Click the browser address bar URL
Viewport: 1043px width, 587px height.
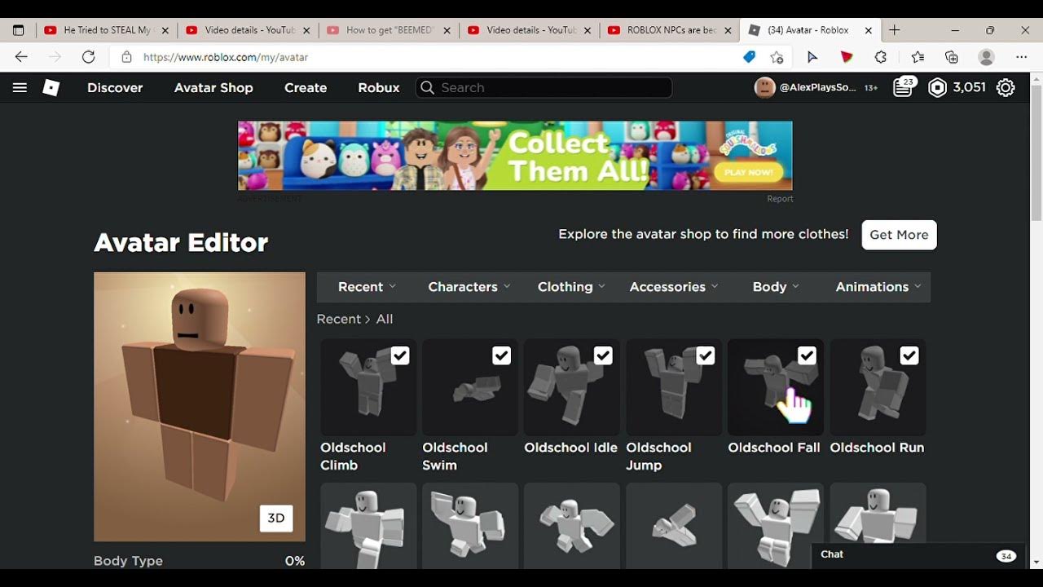coord(226,57)
